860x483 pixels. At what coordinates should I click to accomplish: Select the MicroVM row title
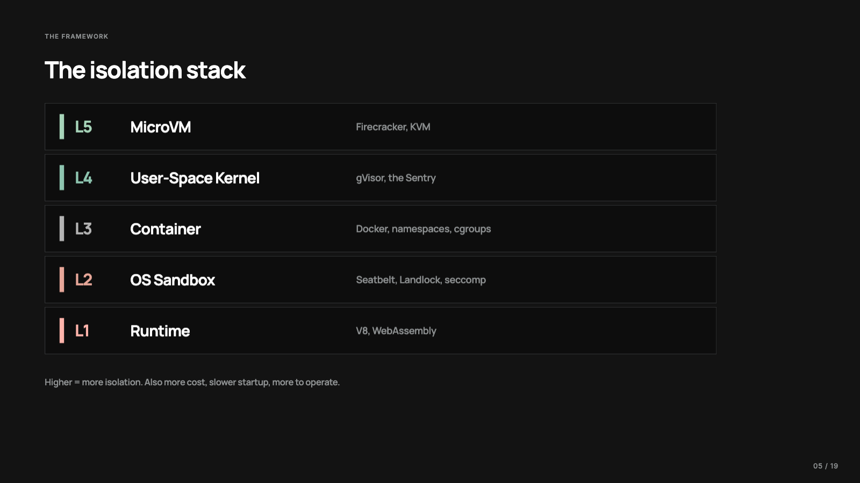pos(161,127)
